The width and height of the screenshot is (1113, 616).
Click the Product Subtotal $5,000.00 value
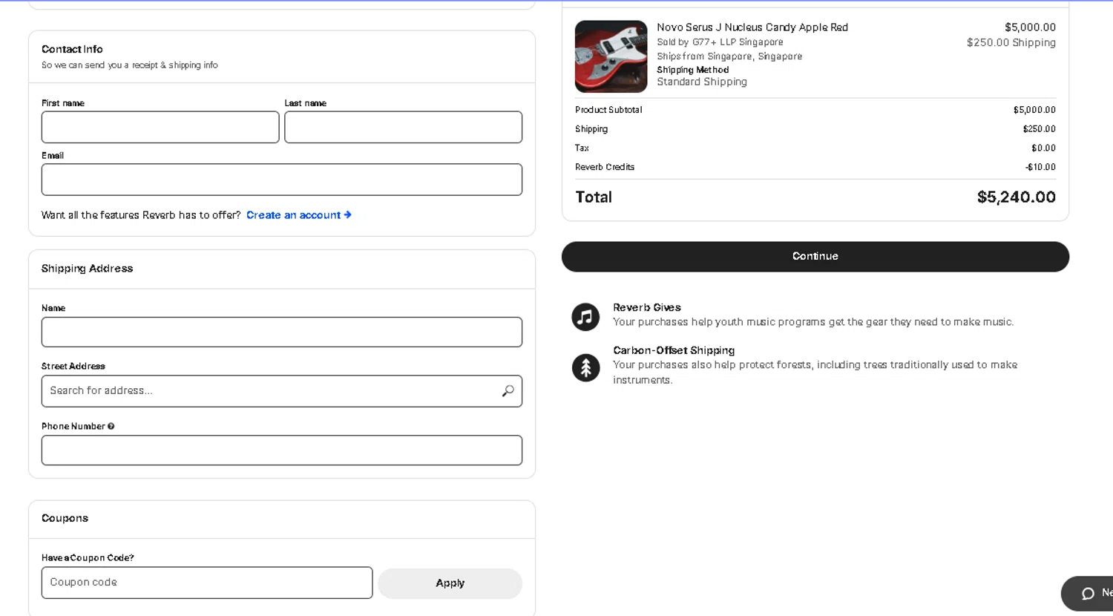click(x=1034, y=110)
